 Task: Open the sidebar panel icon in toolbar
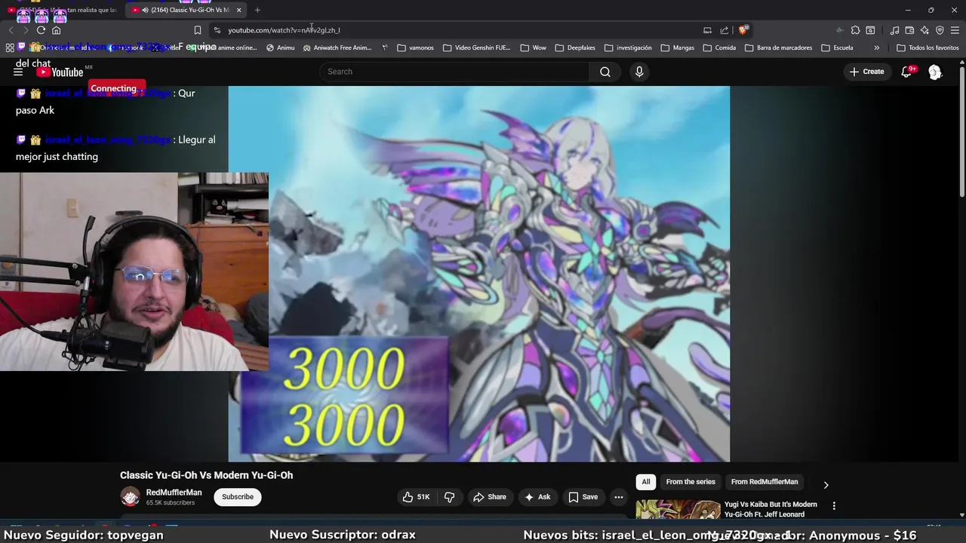[870, 30]
